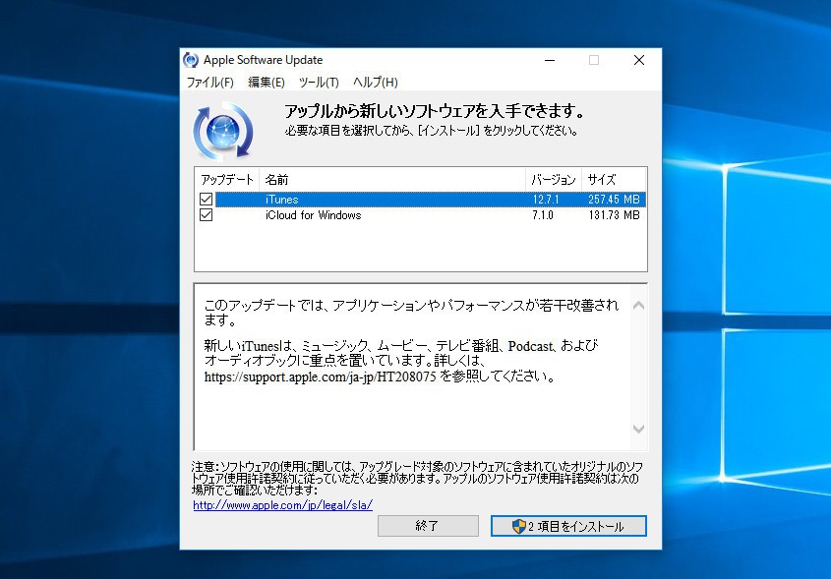The height and width of the screenshot is (579, 831).
Task: Select the iTunes row name
Action: click(x=281, y=200)
